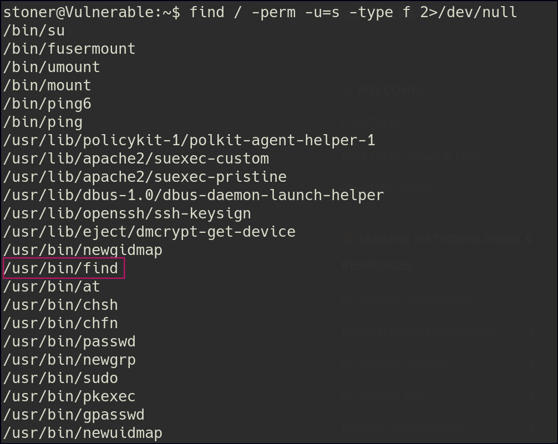Click the /usr/bin/passwd line
The image size is (558, 444).
tap(69, 341)
